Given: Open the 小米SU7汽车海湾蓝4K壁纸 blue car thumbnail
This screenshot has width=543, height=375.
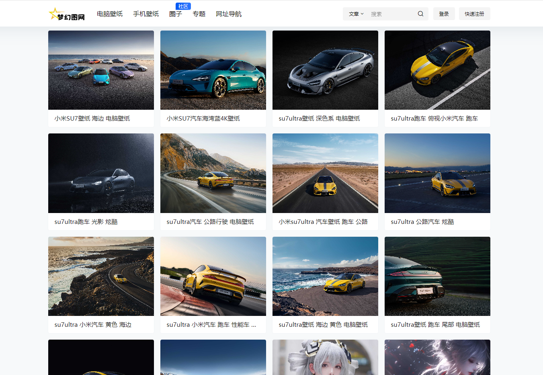Looking at the screenshot, I should pos(213,70).
